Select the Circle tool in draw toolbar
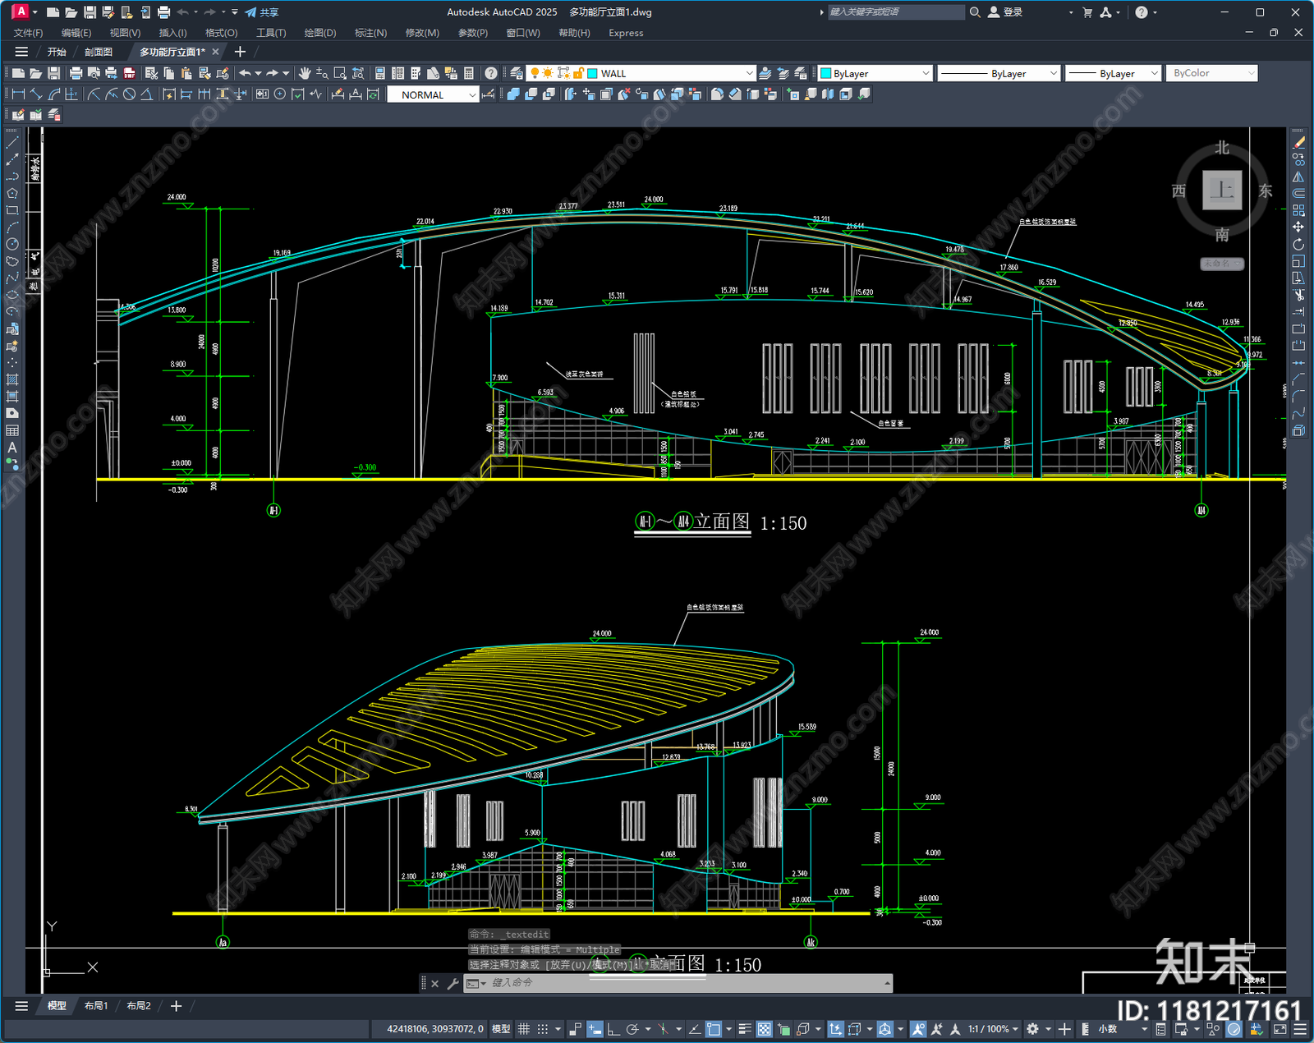 [12, 244]
